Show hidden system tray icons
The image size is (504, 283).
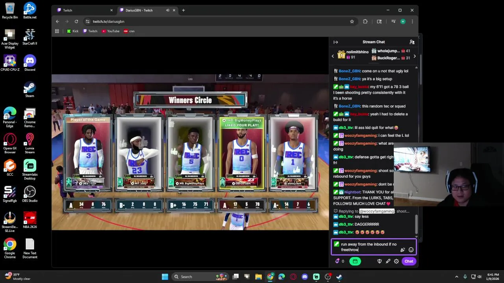(x=457, y=277)
